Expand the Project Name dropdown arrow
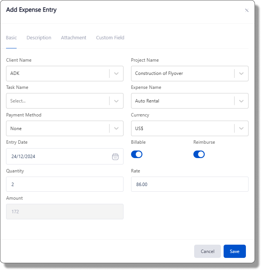Viewport: 261px width, 270px height. pos(241,73)
